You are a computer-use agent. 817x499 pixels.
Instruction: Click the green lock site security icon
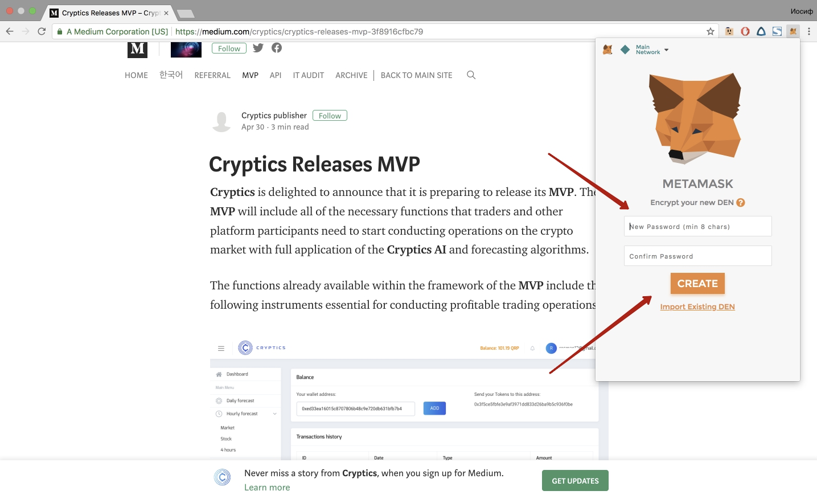pos(60,32)
